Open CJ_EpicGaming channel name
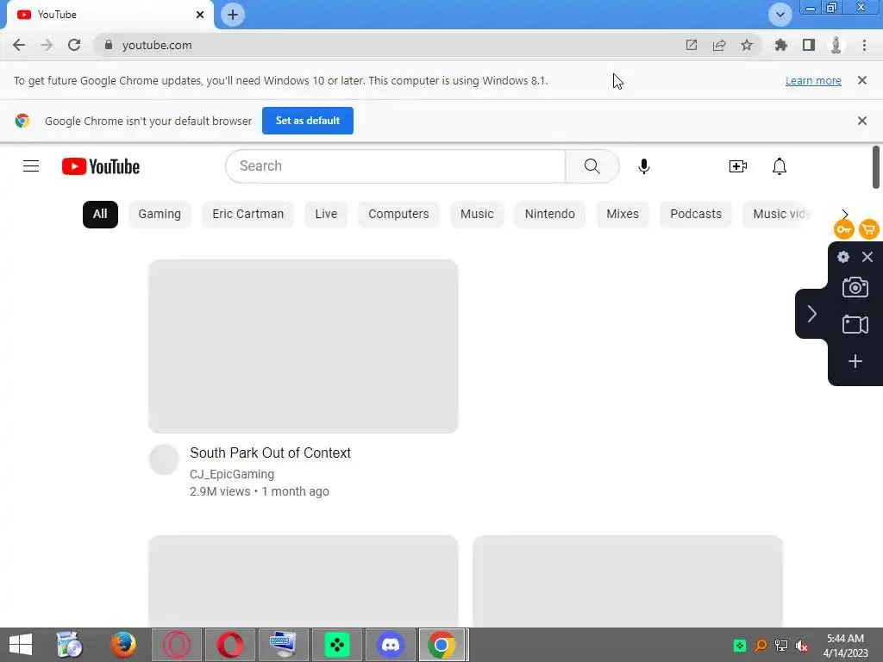 (x=232, y=474)
